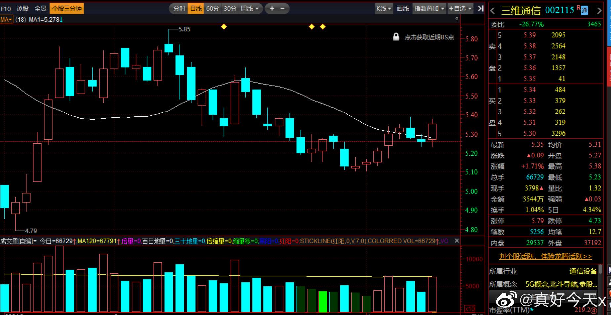Click the 换手 value 1.04%
611x315 pixels.
click(534, 210)
